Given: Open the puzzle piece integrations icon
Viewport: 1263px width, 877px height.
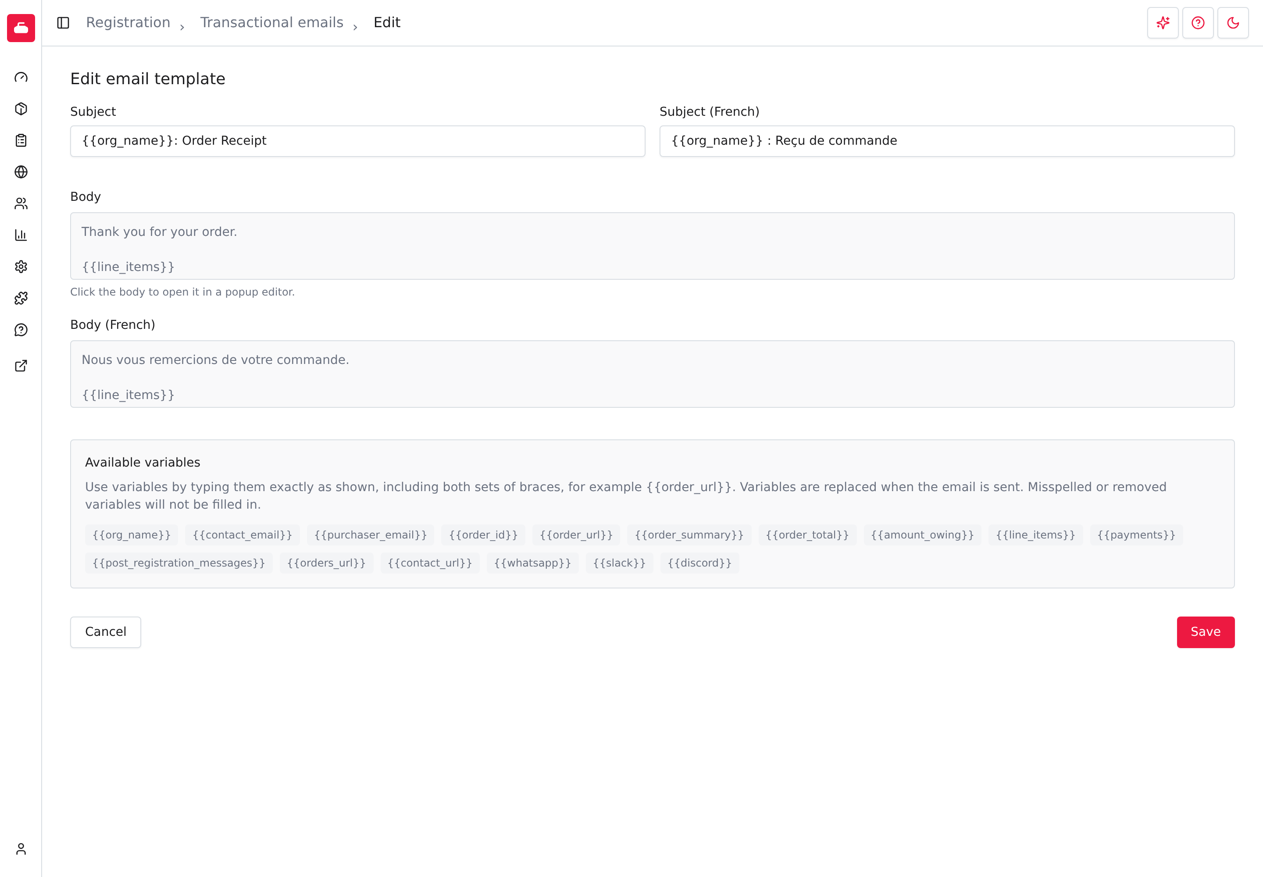Looking at the screenshot, I should pyautogui.click(x=21, y=298).
